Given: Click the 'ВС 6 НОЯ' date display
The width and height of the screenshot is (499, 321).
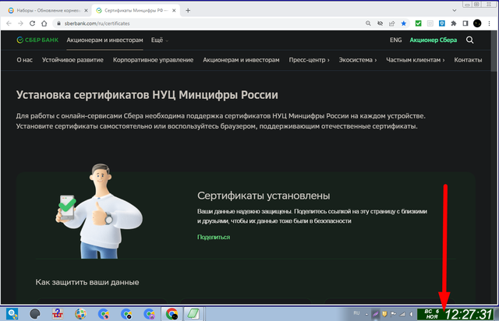Looking at the screenshot, I should click(432, 314).
